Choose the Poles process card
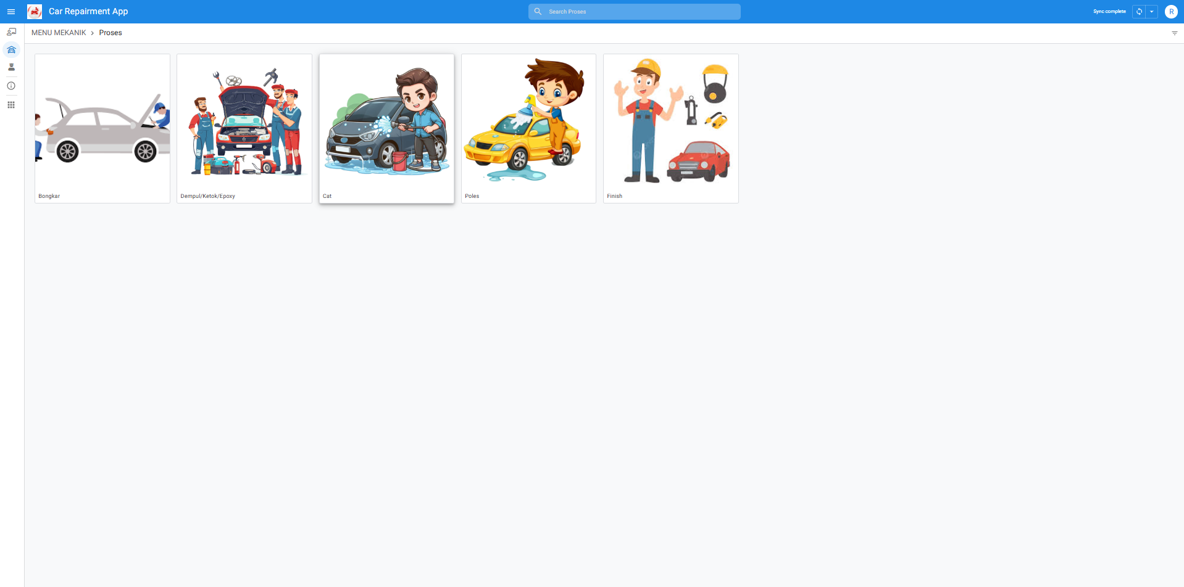This screenshot has width=1184, height=587. (x=528, y=128)
